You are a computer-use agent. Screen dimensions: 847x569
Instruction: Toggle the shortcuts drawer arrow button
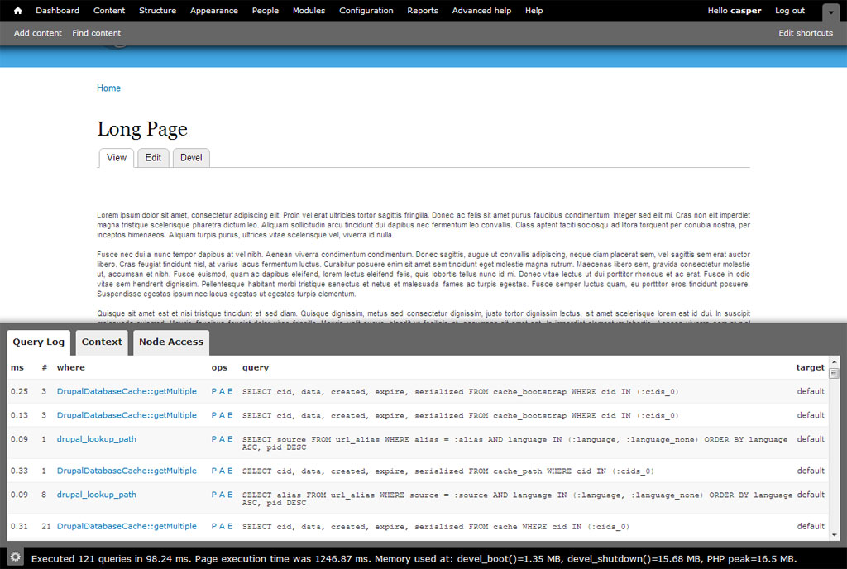(x=830, y=12)
